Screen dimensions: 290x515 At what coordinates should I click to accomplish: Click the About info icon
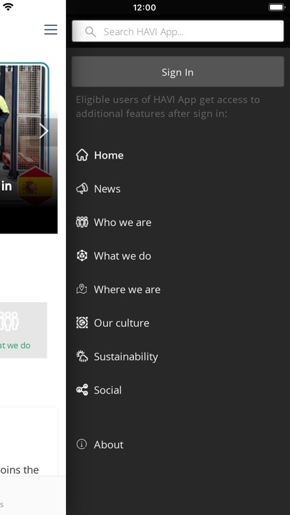(x=82, y=444)
